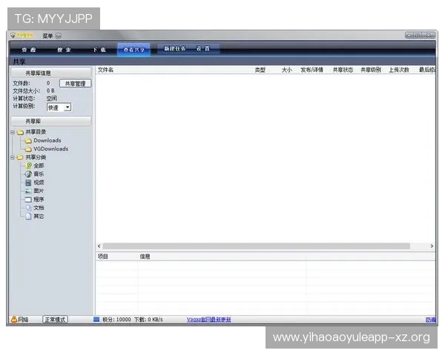Select the 文档 category label

coord(39,208)
